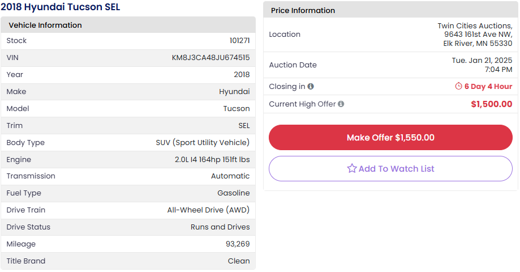
Task: Select the 2018 Hyundai Tucson SEL heading
Action: pyautogui.click(x=60, y=7)
